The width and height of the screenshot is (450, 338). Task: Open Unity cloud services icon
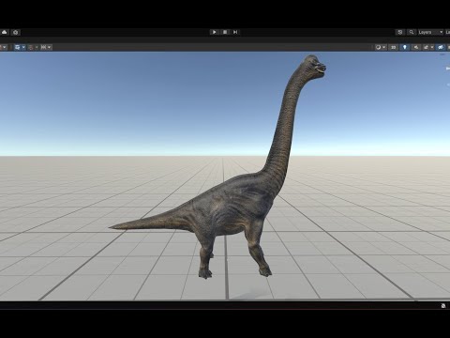click(x=4, y=32)
